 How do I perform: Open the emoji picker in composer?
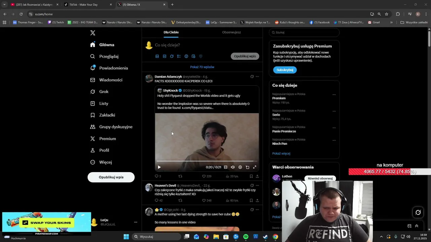click(x=186, y=56)
